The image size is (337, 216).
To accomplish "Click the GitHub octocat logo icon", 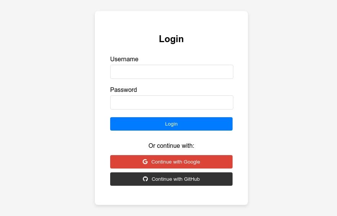I will click(x=145, y=179).
